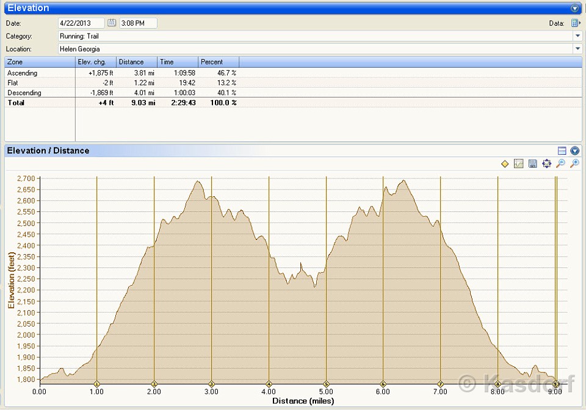The height and width of the screenshot is (410, 586).
Task: Expand the Category dropdown arrow
Action: click(577, 36)
